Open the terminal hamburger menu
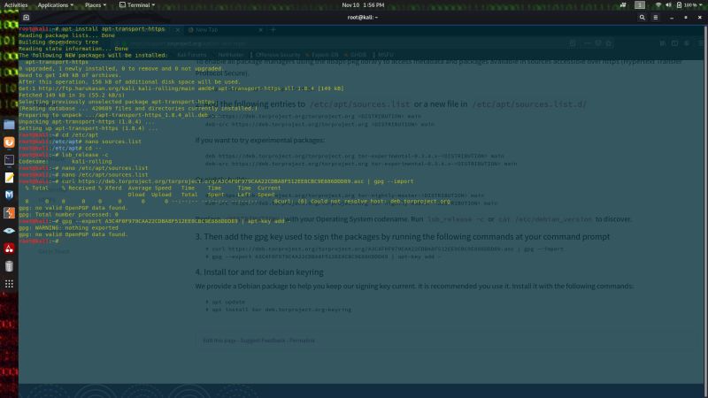Viewport: 708px width, 398px height. click(x=656, y=18)
